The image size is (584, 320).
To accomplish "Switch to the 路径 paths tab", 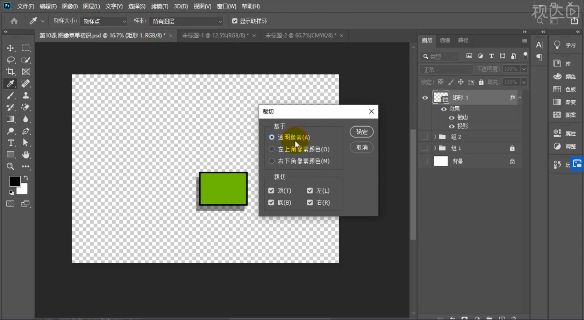I will click(x=463, y=40).
